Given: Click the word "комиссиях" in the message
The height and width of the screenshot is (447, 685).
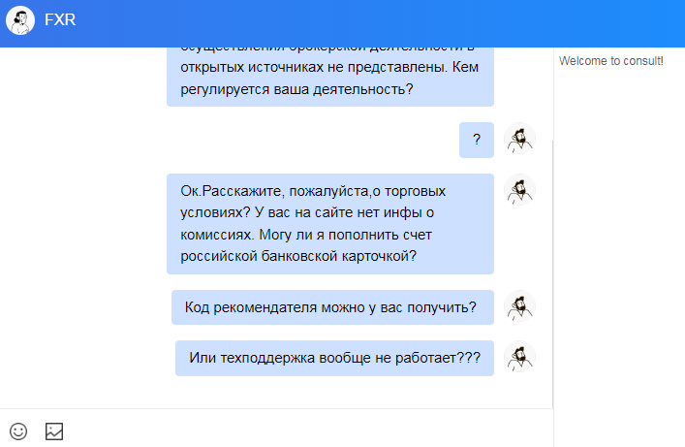Looking at the screenshot, I should (x=212, y=235).
